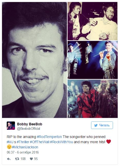This screenshot has width=121, height=168.
Task: Open Bobby BeeBob's profile avatar
Action: coord(11,126)
